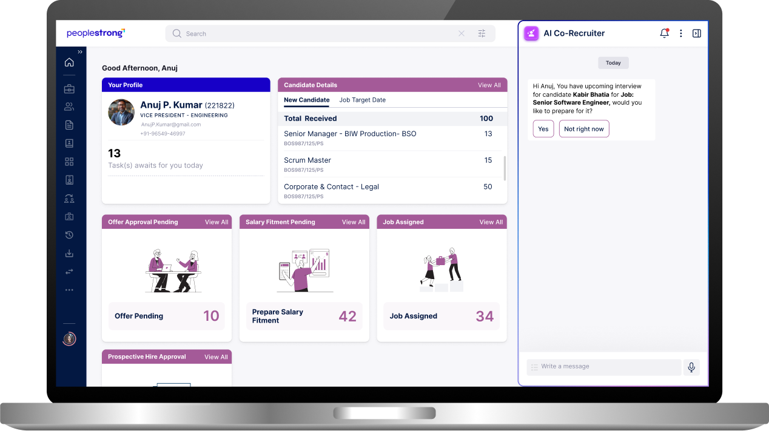The image size is (769, 431).
Task: Open the user avatar at sidebar bottom
Action: click(69, 339)
